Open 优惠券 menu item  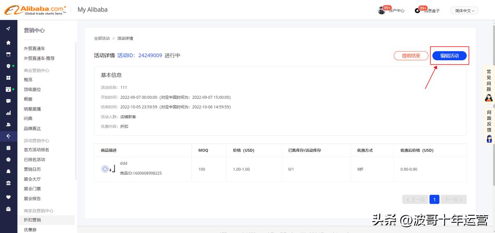tap(31, 230)
